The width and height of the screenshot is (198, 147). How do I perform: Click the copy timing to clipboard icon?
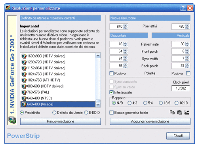point(172,113)
